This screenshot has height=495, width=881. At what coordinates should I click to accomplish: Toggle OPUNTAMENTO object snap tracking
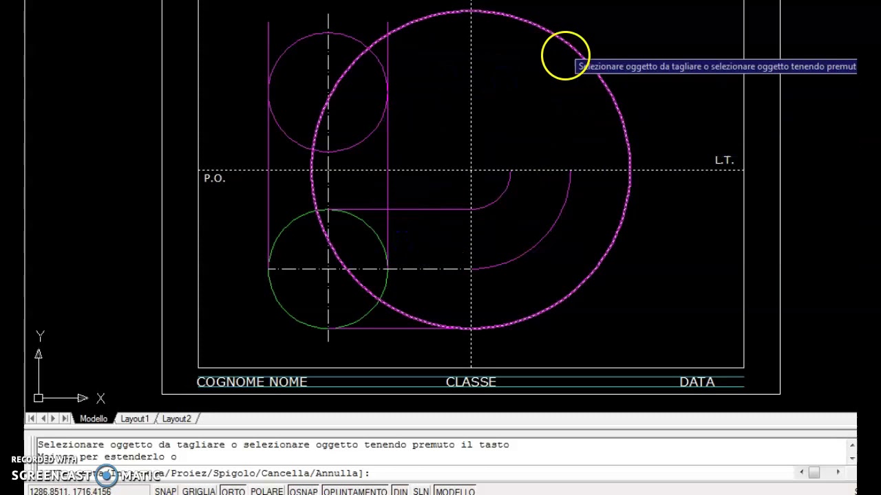[355, 492]
